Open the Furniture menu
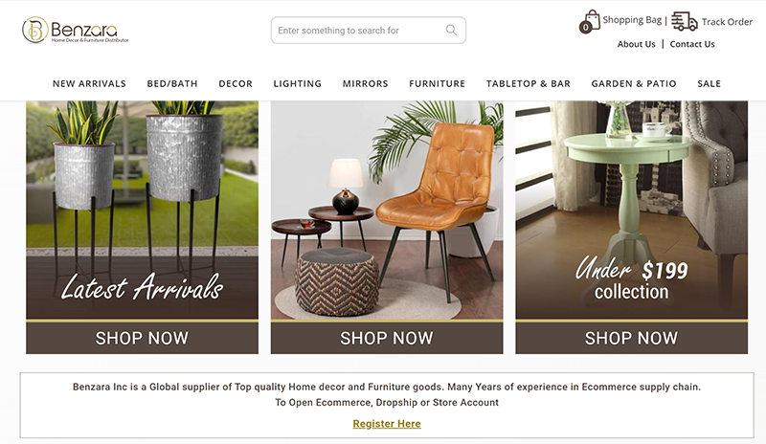This screenshot has height=444, width=766. (x=438, y=83)
